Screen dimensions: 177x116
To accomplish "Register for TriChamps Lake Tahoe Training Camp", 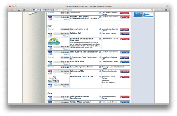I will tap(124, 58).
